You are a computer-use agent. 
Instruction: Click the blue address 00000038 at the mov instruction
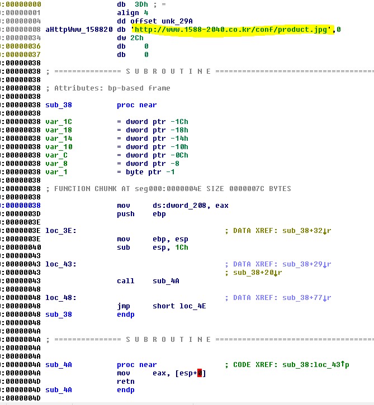pos(23,206)
